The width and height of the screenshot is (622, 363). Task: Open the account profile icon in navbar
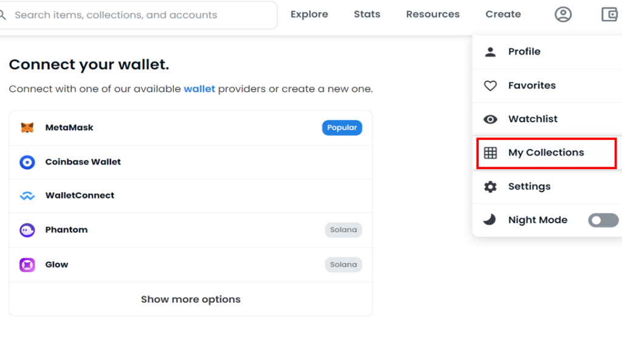[563, 15]
